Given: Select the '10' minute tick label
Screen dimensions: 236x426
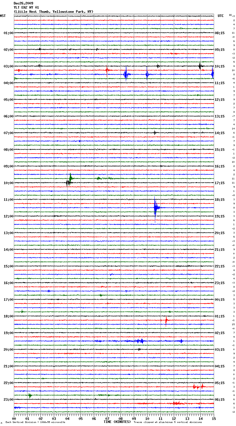Looking at the screenshot, I should (147, 419).
